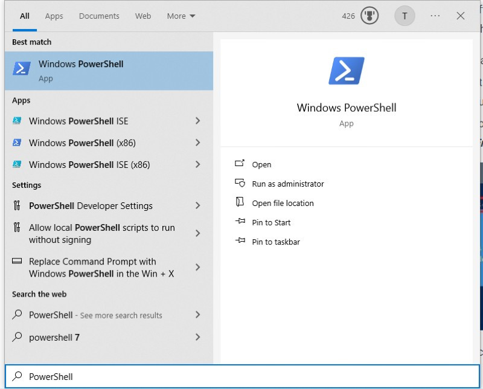483x389 pixels.
Task: Select PowerShell - See more search results
Action: click(x=95, y=315)
